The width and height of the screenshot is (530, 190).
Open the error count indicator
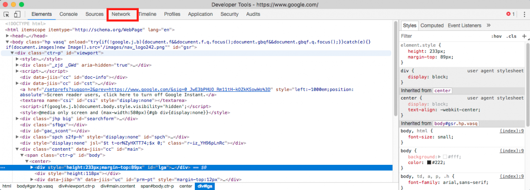tap(510, 14)
